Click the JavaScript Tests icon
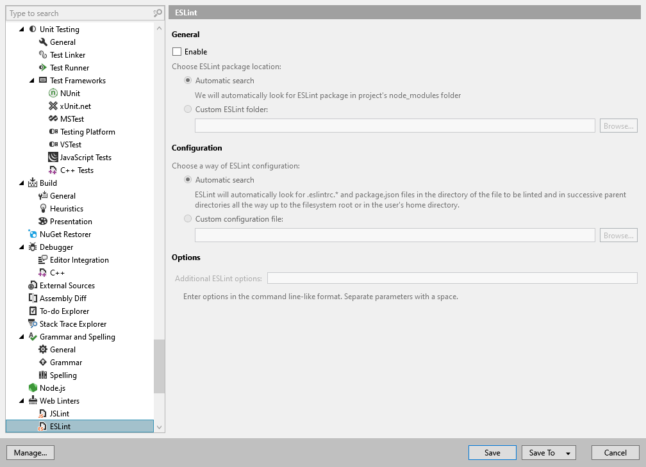The width and height of the screenshot is (646, 467). coord(53,157)
